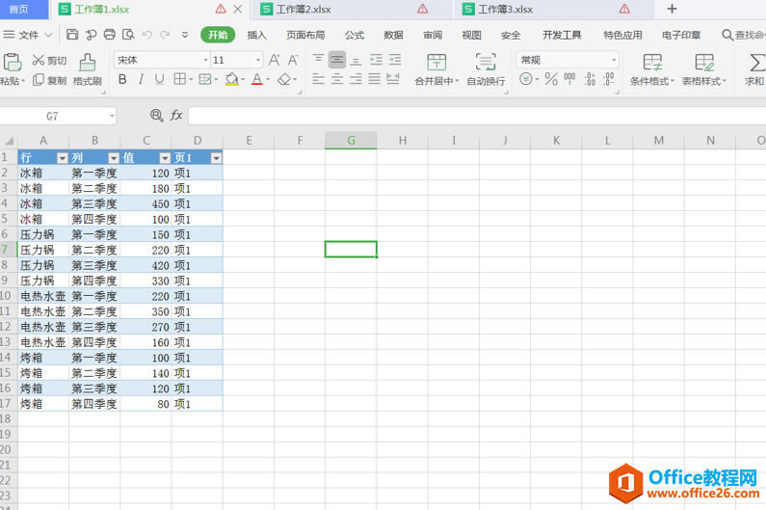Viewport: 766px width, 510px height.
Task: Click the Undo arrow icon
Action: tap(146, 35)
